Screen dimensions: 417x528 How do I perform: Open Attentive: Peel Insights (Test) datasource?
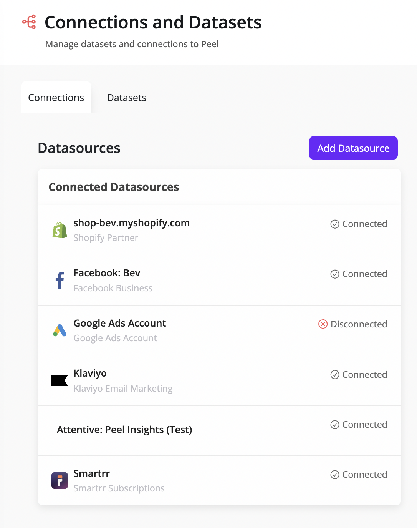pos(124,430)
